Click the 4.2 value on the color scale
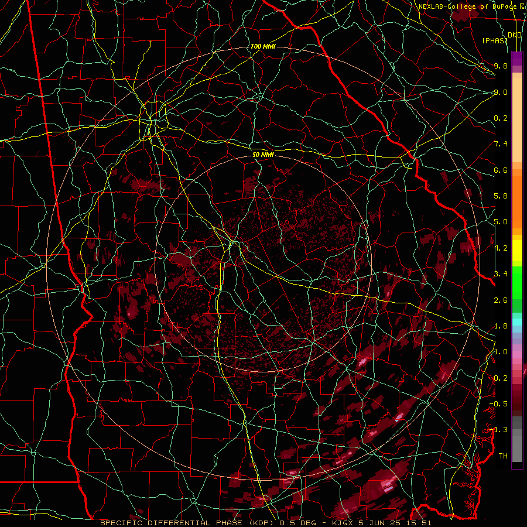The width and height of the screenshot is (527, 527). pos(501,248)
